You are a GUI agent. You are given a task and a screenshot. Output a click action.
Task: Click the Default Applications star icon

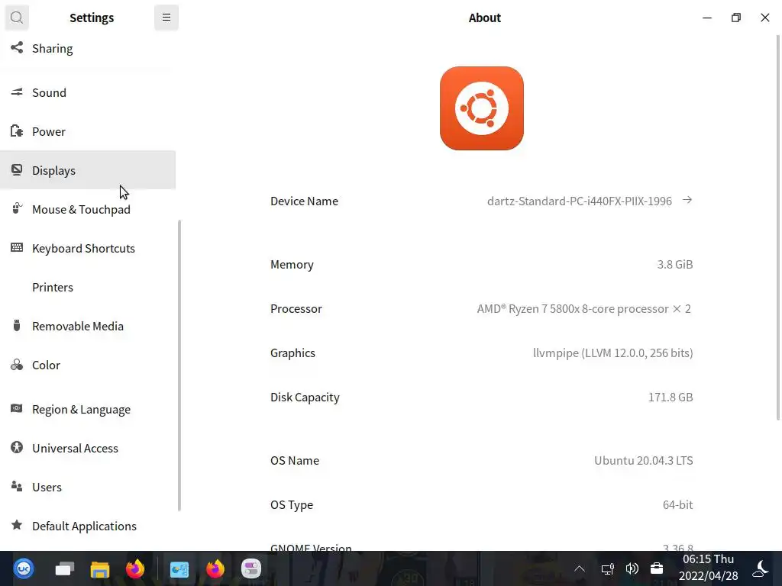(17, 525)
